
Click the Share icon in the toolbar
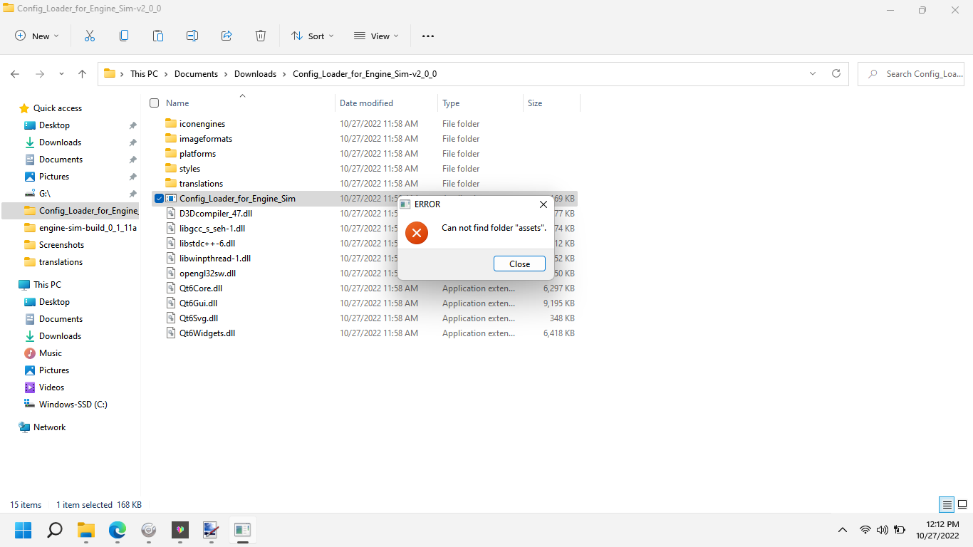pyautogui.click(x=227, y=35)
